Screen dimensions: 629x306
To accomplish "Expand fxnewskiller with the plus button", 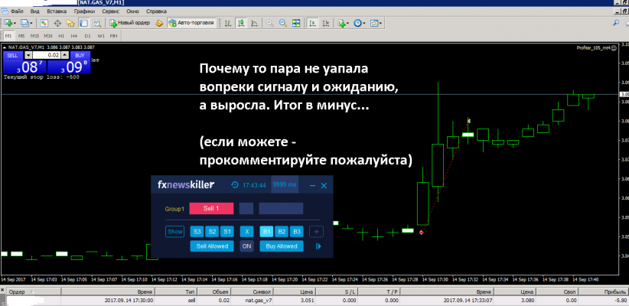I will point(317,232).
